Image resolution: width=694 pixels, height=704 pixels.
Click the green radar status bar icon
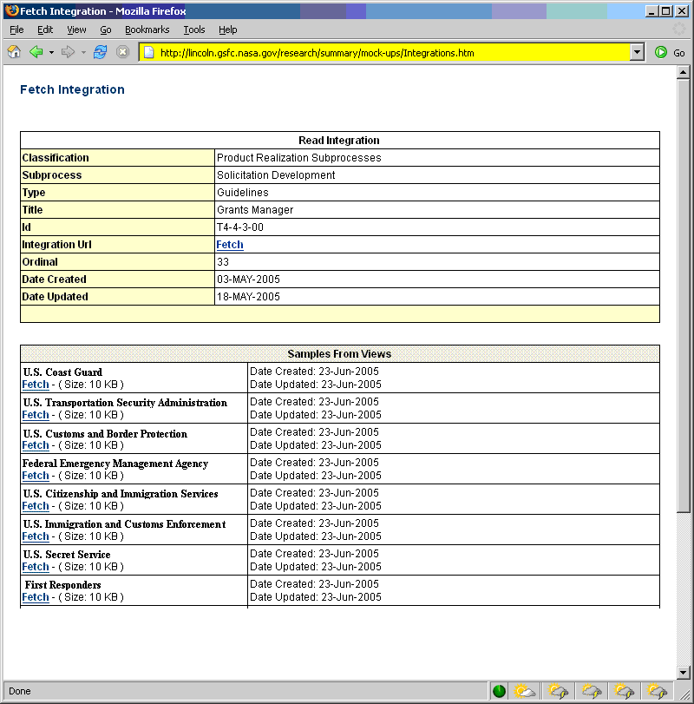(x=499, y=691)
